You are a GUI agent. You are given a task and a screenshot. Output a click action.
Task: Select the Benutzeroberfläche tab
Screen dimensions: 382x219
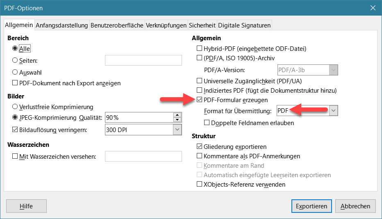click(117, 25)
